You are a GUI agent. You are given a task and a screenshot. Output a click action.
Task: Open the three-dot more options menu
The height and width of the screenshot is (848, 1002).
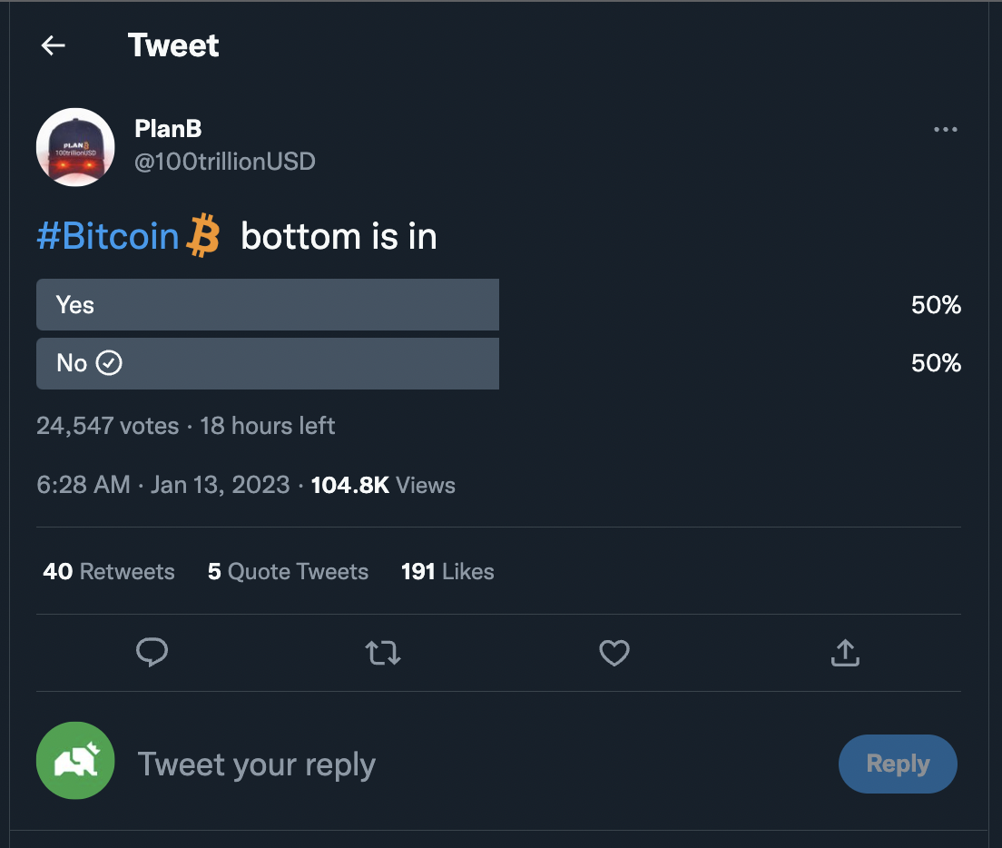tap(945, 129)
